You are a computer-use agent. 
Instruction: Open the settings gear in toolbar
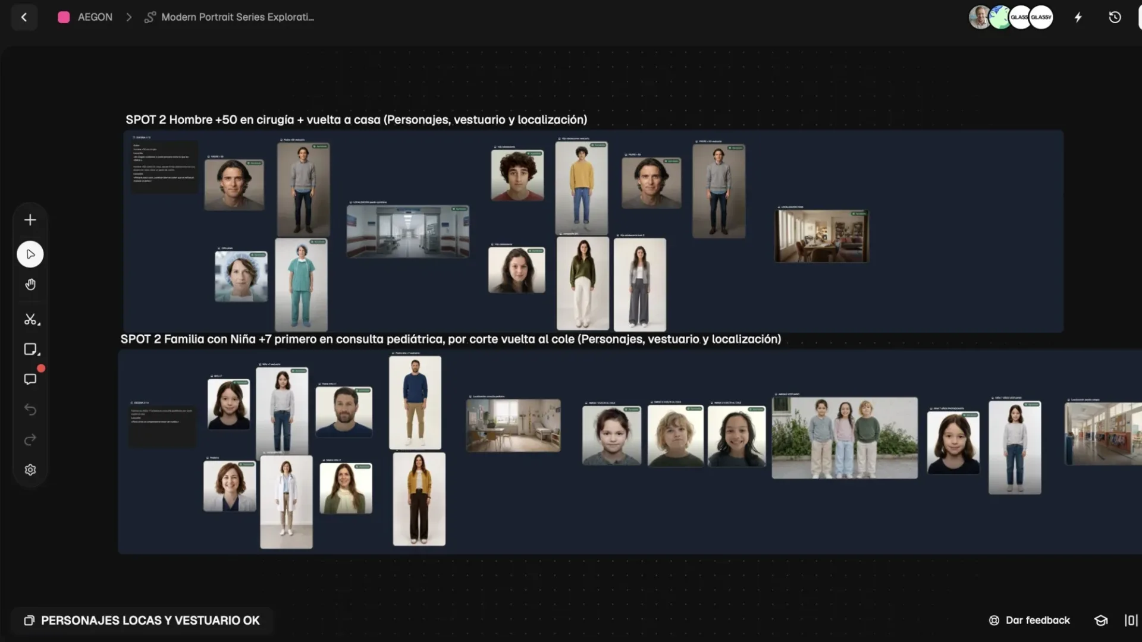coord(30,470)
